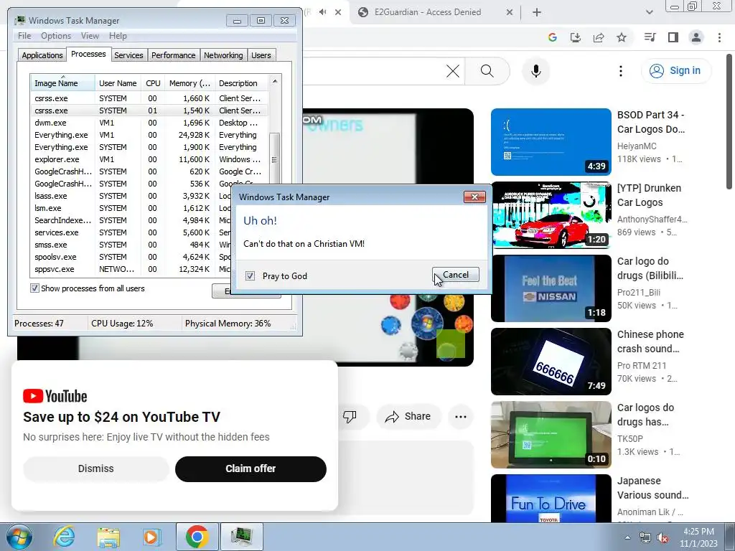
Task: Click the install/download page icon in Chrome toolbar
Action: (x=575, y=37)
